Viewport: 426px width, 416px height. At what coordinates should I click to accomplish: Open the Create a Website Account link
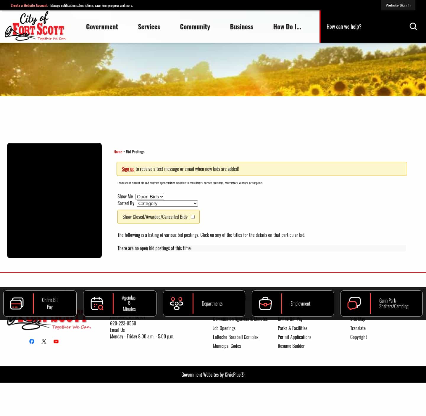(29, 5)
